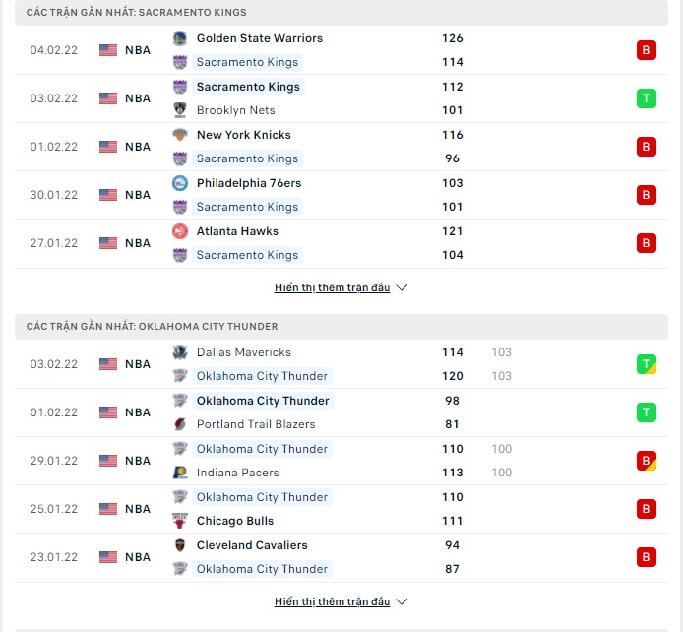Click the Philadelphia 76ers logo icon
Viewport: 683px width, 632px height.
180,183
